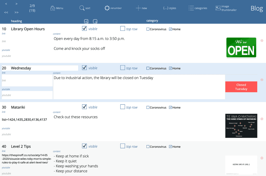Go to the next record arrow
Viewport: 266px width, 176px height.
tap(17, 4)
